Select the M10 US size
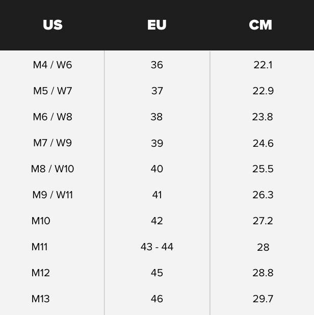314x315 pixels. (x=41, y=221)
